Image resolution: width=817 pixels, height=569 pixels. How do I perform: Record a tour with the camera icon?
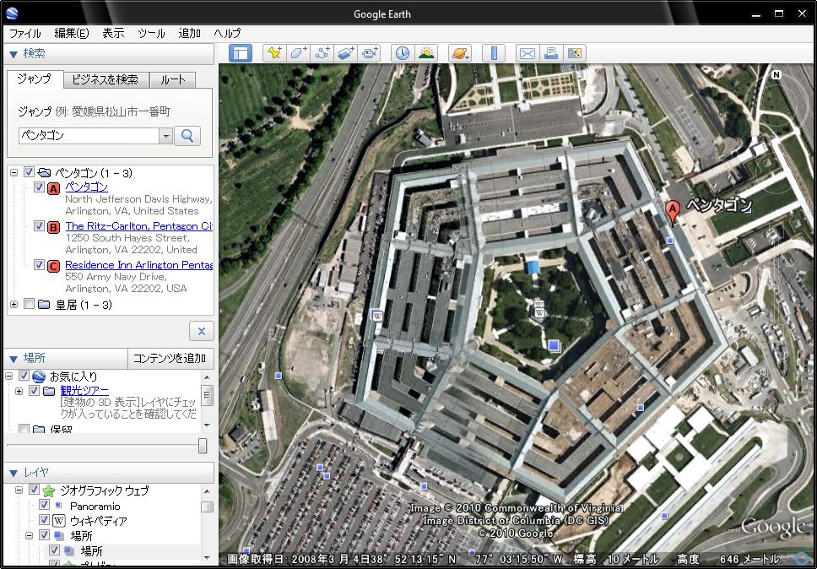(370, 53)
